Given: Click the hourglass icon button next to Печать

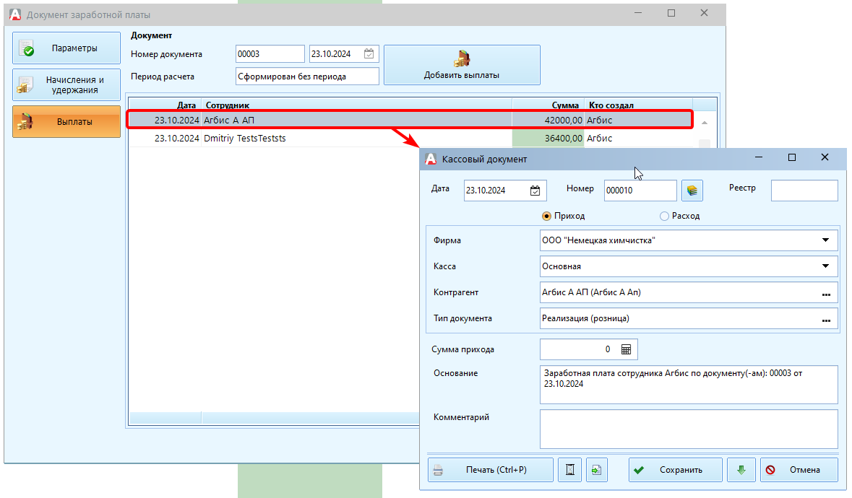Looking at the screenshot, I should [x=570, y=470].
